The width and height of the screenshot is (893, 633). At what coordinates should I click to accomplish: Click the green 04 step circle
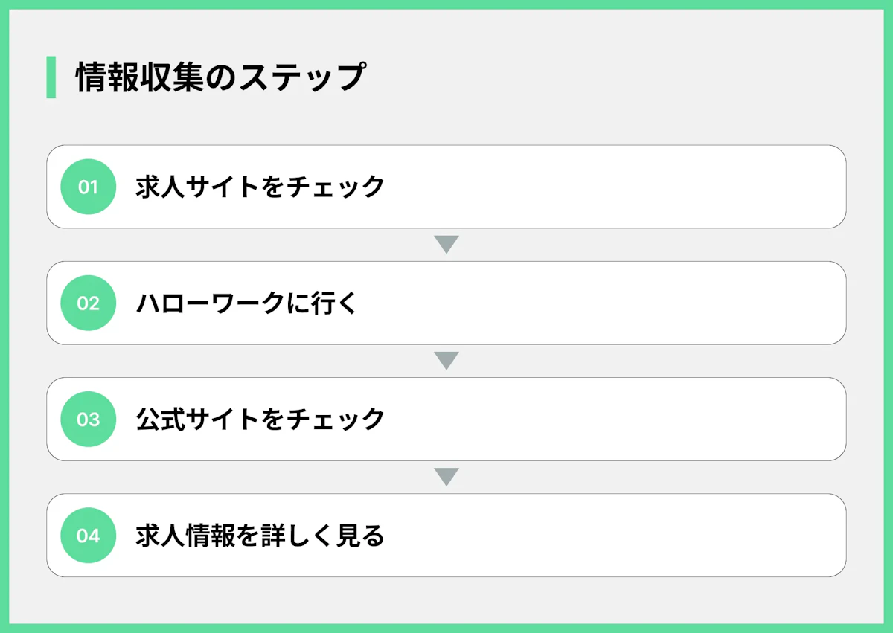[x=88, y=535]
